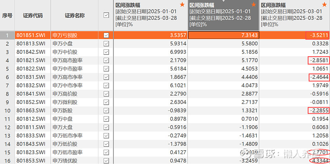Screen dimensions: 330x164
Task: Toggle checkbox for 申万大盘 row
Action: [x=106, y=127]
